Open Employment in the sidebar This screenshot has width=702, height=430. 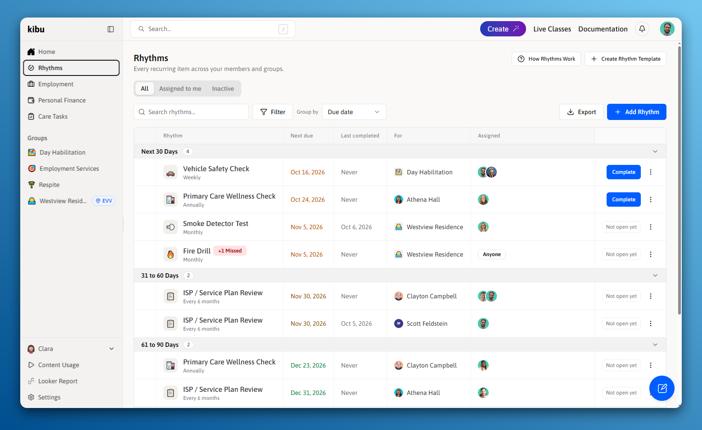point(71,84)
